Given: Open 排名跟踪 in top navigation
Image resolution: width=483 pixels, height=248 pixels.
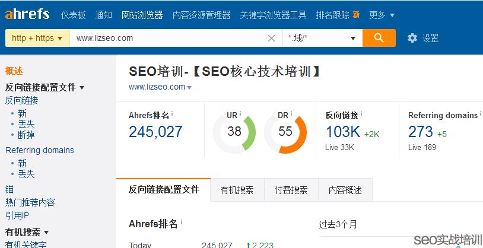Looking at the screenshot, I should [333, 15].
